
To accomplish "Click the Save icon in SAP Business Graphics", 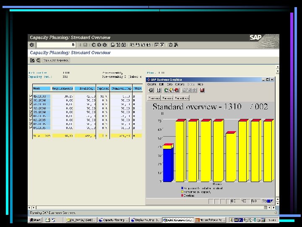I will (x=159, y=90).
